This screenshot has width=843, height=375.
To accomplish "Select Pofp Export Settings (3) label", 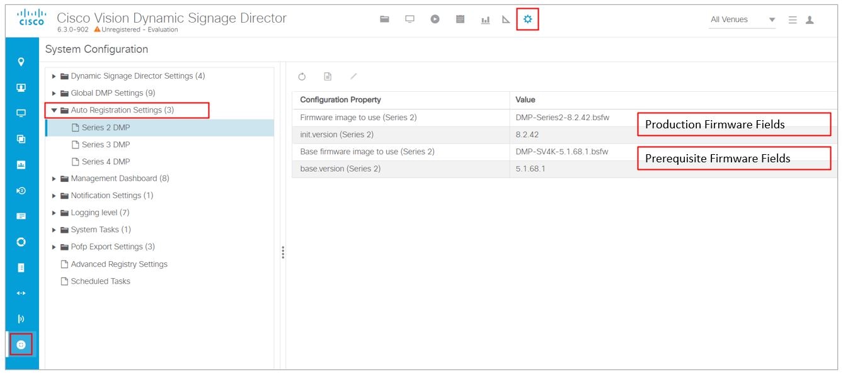I will point(113,247).
